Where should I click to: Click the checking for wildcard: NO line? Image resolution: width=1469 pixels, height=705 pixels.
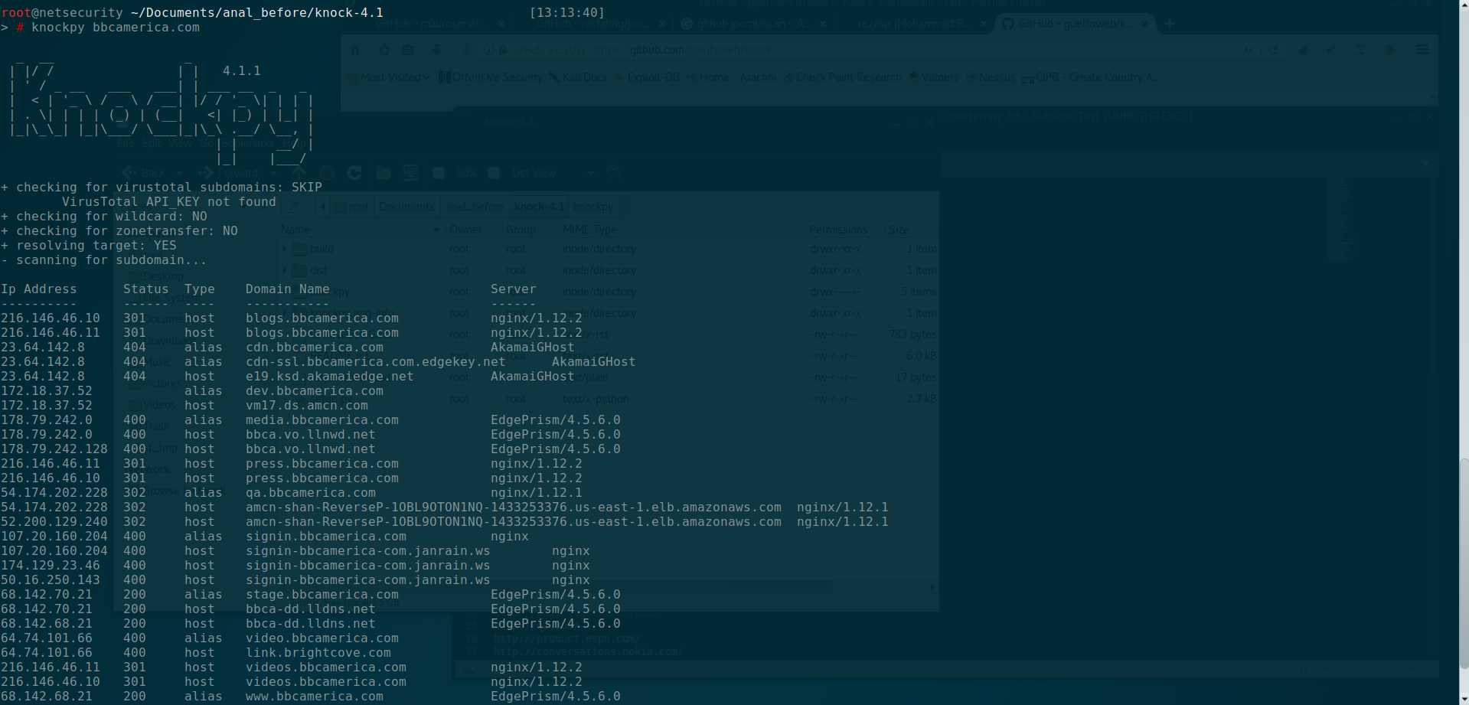[x=104, y=217]
